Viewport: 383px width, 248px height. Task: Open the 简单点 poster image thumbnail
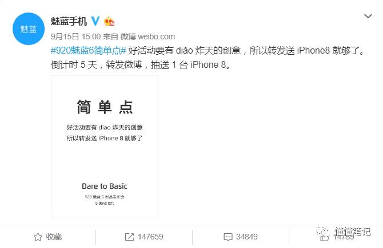tap(105, 147)
